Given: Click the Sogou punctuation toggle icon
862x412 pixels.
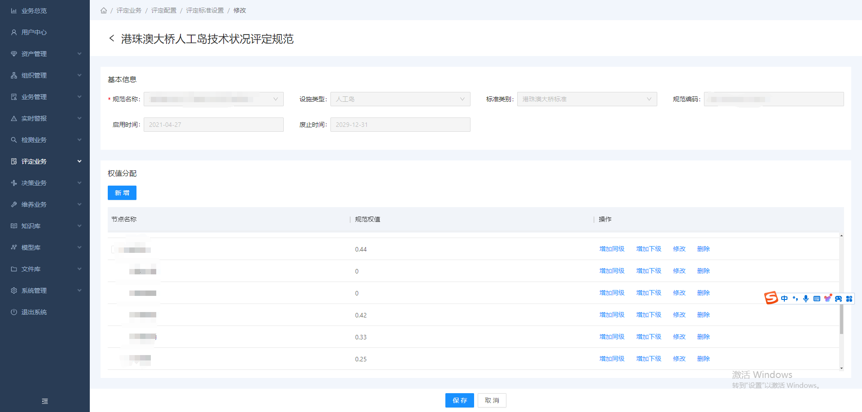Looking at the screenshot, I should coord(795,299).
